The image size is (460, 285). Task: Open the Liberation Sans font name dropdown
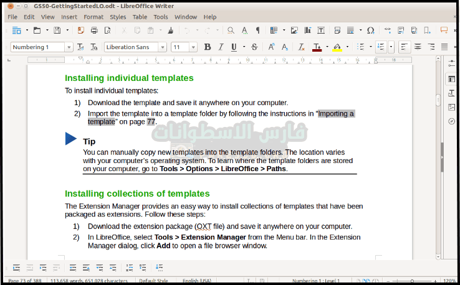click(x=163, y=47)
